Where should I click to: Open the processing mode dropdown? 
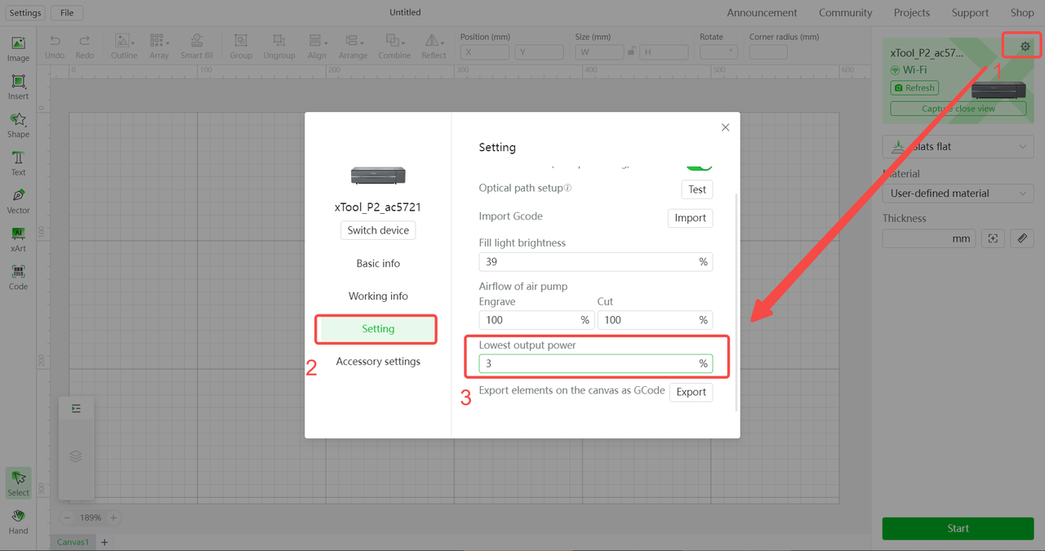coord(958,147)
